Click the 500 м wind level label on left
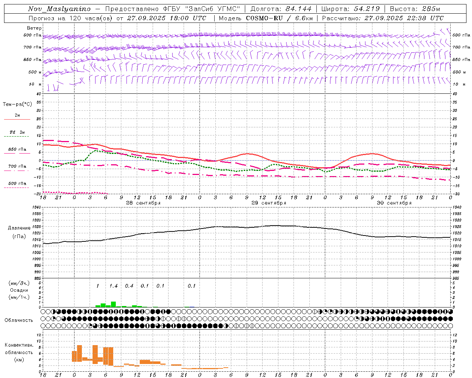472x378 pixels. click(x=35, y=72)
